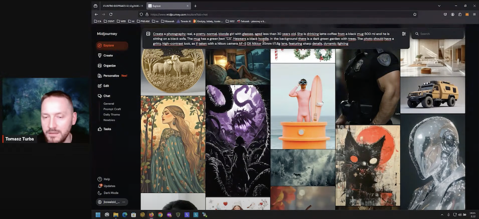479x219 pixels.
Task: Go to the Organize section
Action: [109, 66]
